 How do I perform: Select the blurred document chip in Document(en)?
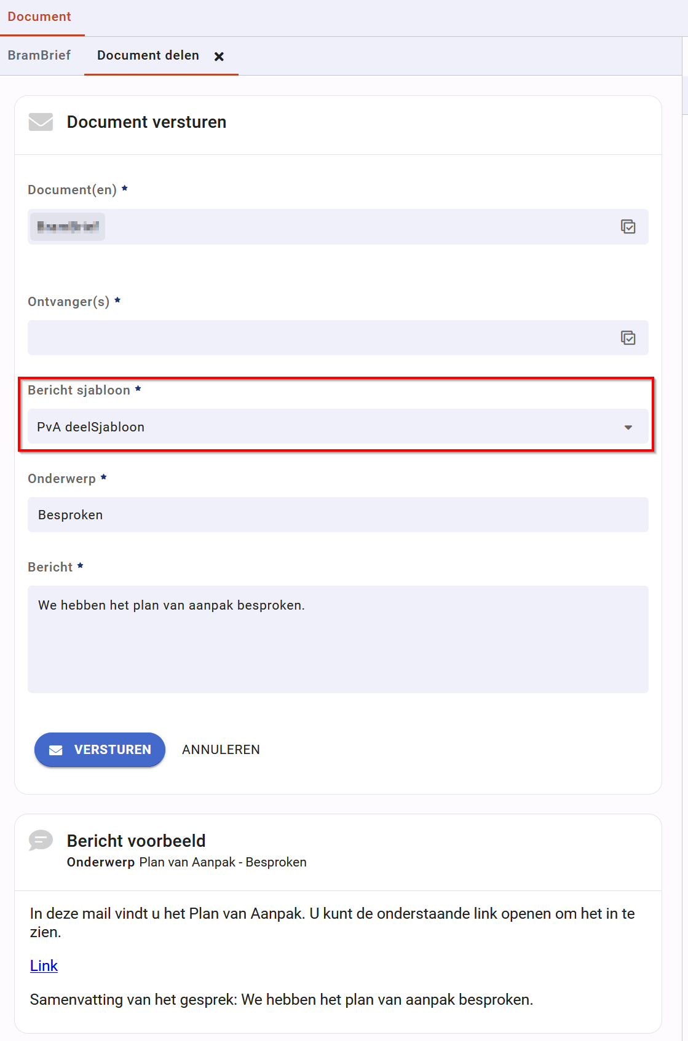point(68,227)
